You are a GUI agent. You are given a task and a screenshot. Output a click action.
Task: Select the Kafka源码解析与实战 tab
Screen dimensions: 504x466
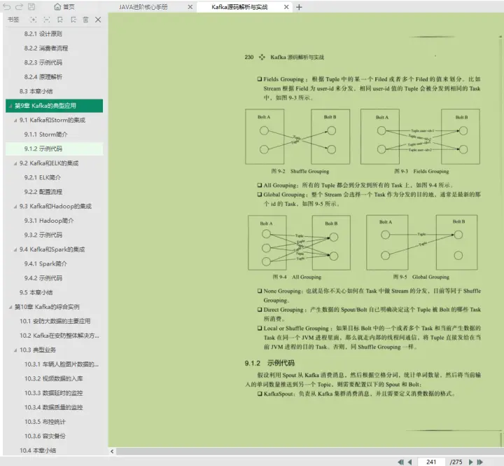point(239,7)
